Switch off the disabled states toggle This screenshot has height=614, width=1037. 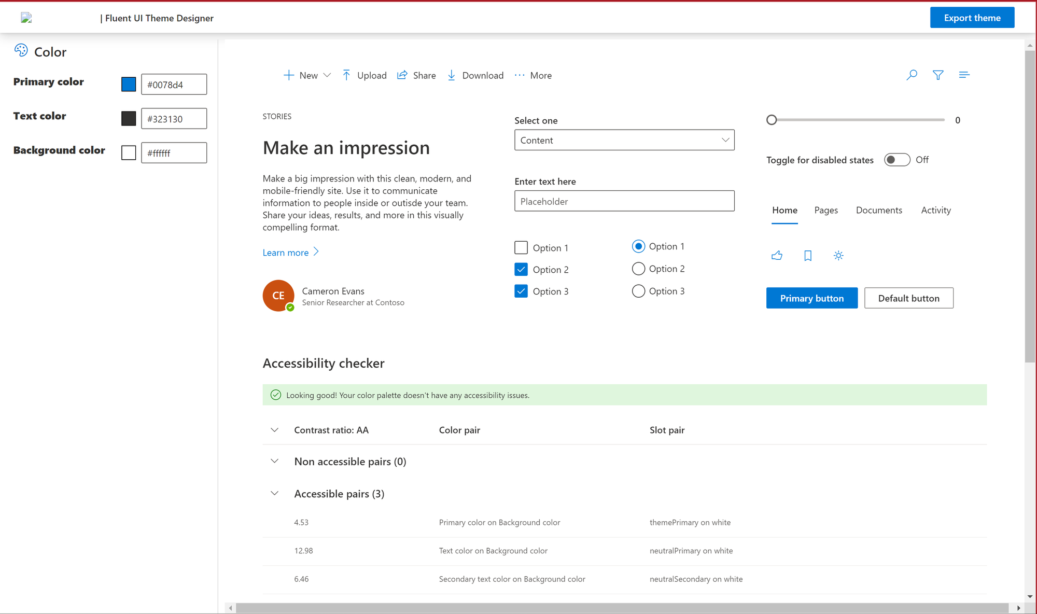click(x=896, y=160)
